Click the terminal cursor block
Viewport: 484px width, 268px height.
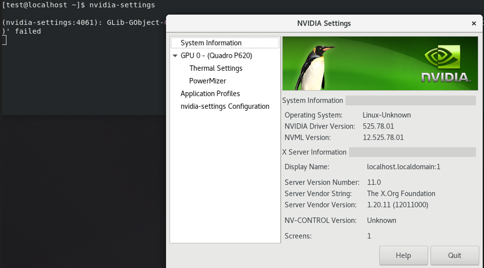4,40
